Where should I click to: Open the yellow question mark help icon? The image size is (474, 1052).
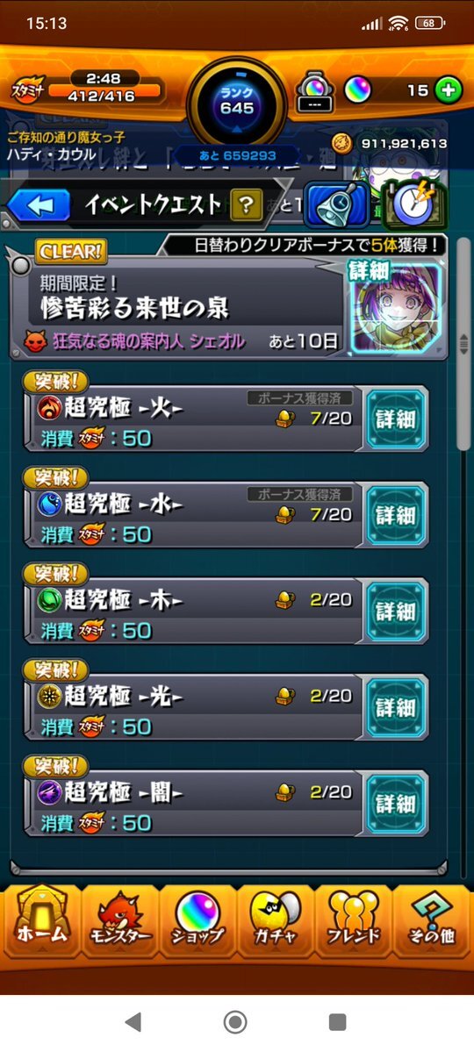coord(247,205)
